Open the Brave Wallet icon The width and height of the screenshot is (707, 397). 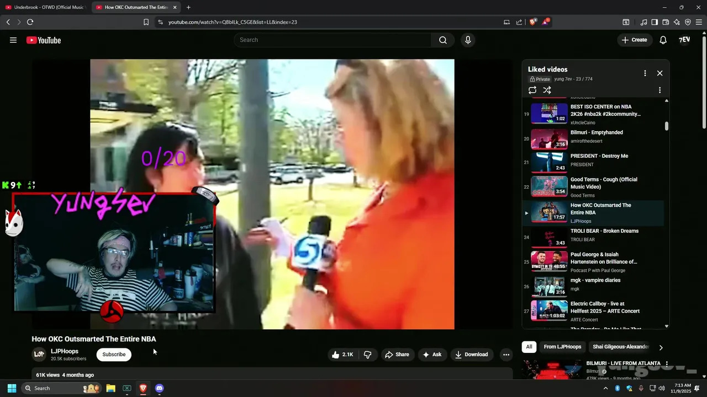click(x=666, y=22)
